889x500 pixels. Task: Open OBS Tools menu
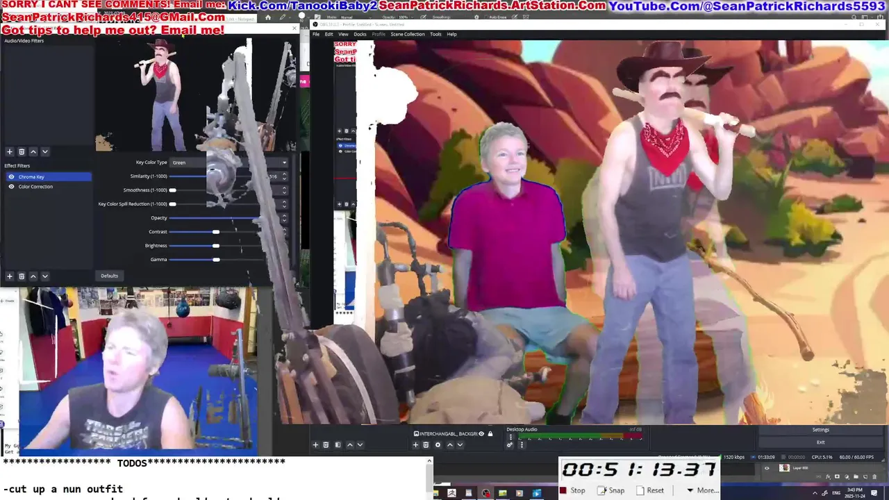pyautogui.click(x=435, y=34)
